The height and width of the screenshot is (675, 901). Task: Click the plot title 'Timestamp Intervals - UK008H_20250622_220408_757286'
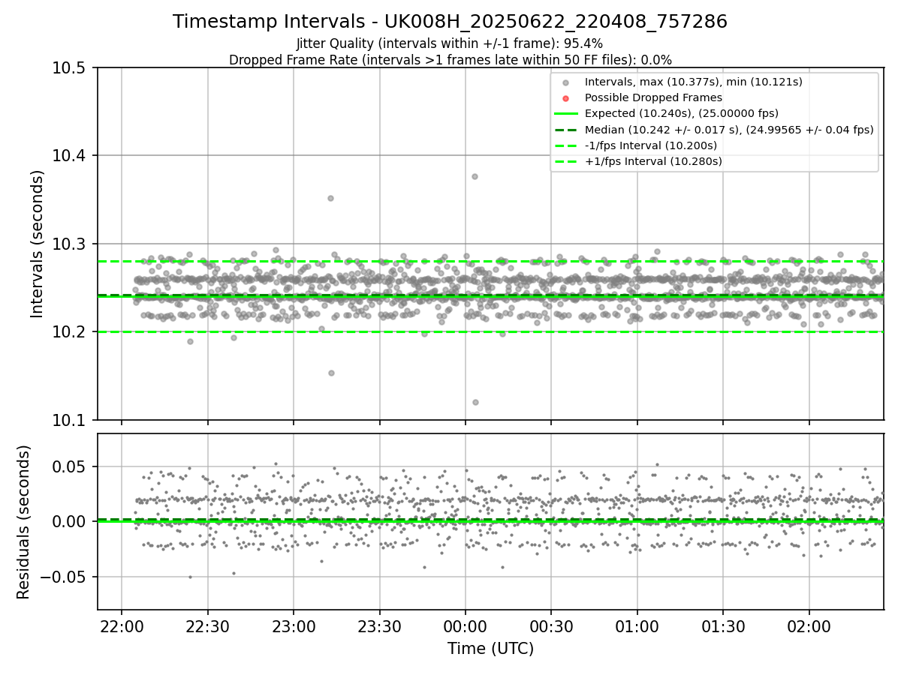(450, 22)
